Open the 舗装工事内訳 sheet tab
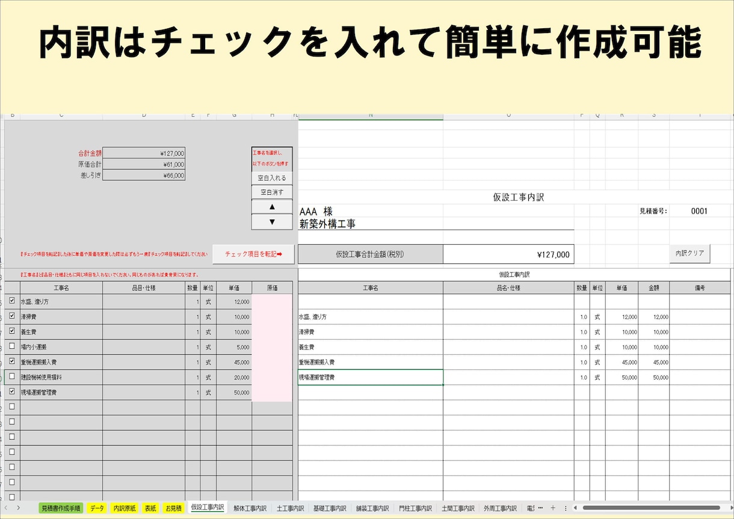This screenshot has width=734, height=519. click(x=372, y=508)
